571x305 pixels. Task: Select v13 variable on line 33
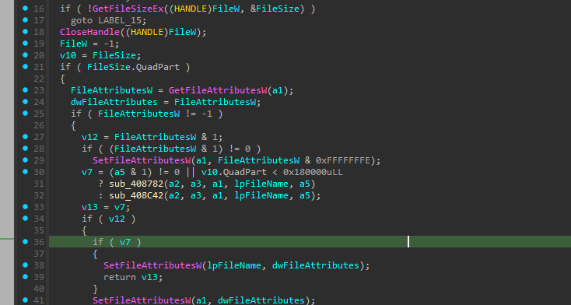click(89, 207)
